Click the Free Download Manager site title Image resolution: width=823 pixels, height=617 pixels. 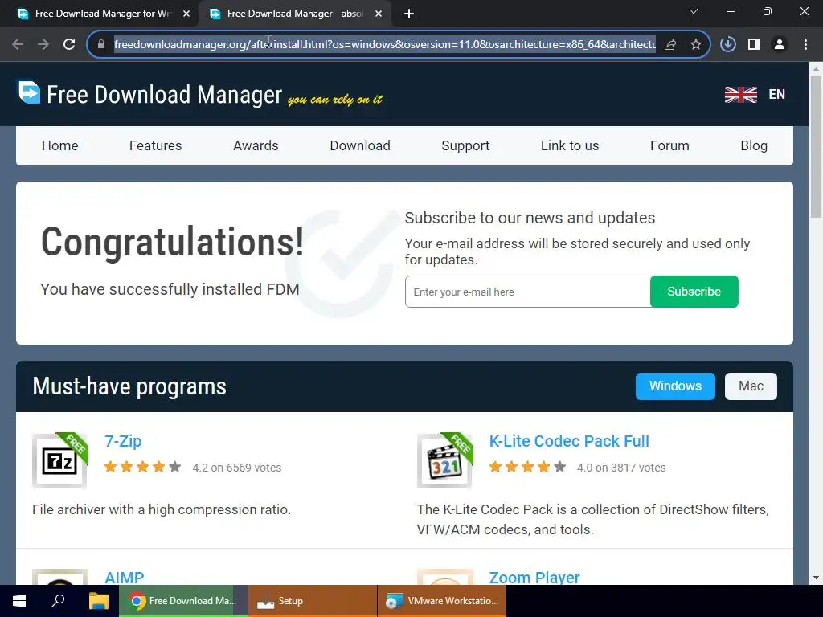point(164,95)
